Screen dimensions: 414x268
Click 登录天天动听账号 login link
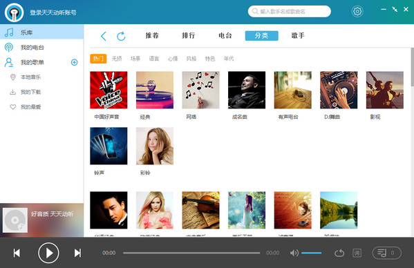(53, 12)
